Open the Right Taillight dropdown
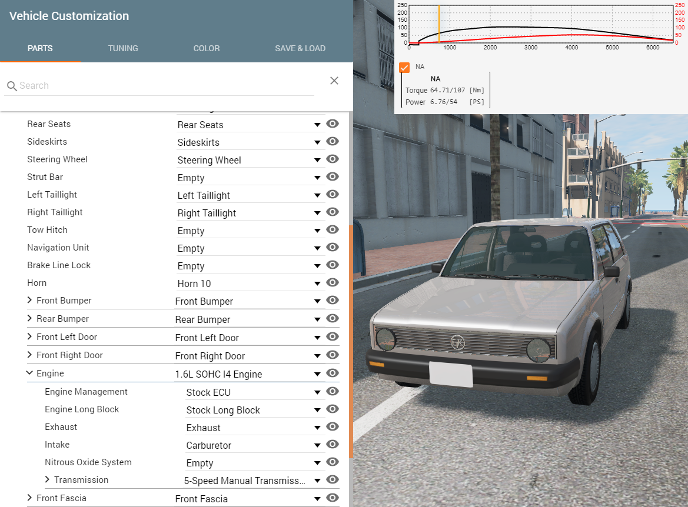Image resolution: width=688 pixels, height=507 pixels. pyautogui.click(x=251, y=213)
